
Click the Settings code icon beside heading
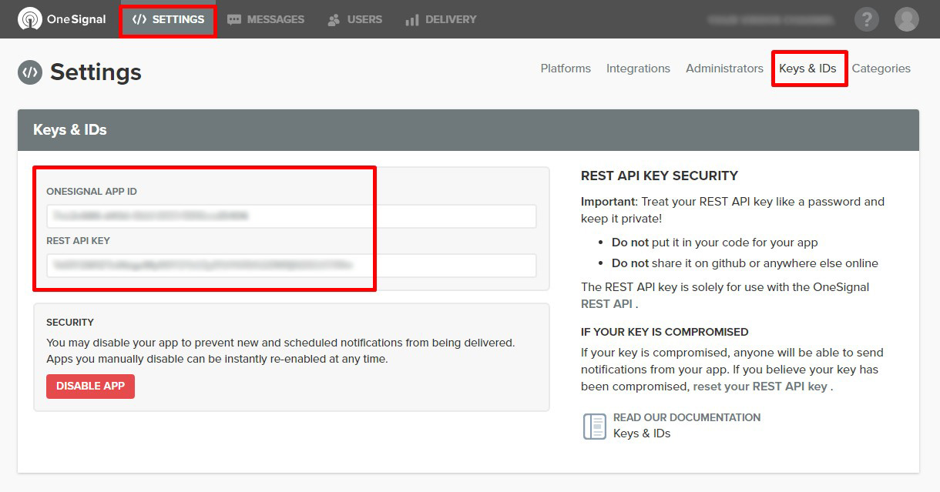[30, 72]
